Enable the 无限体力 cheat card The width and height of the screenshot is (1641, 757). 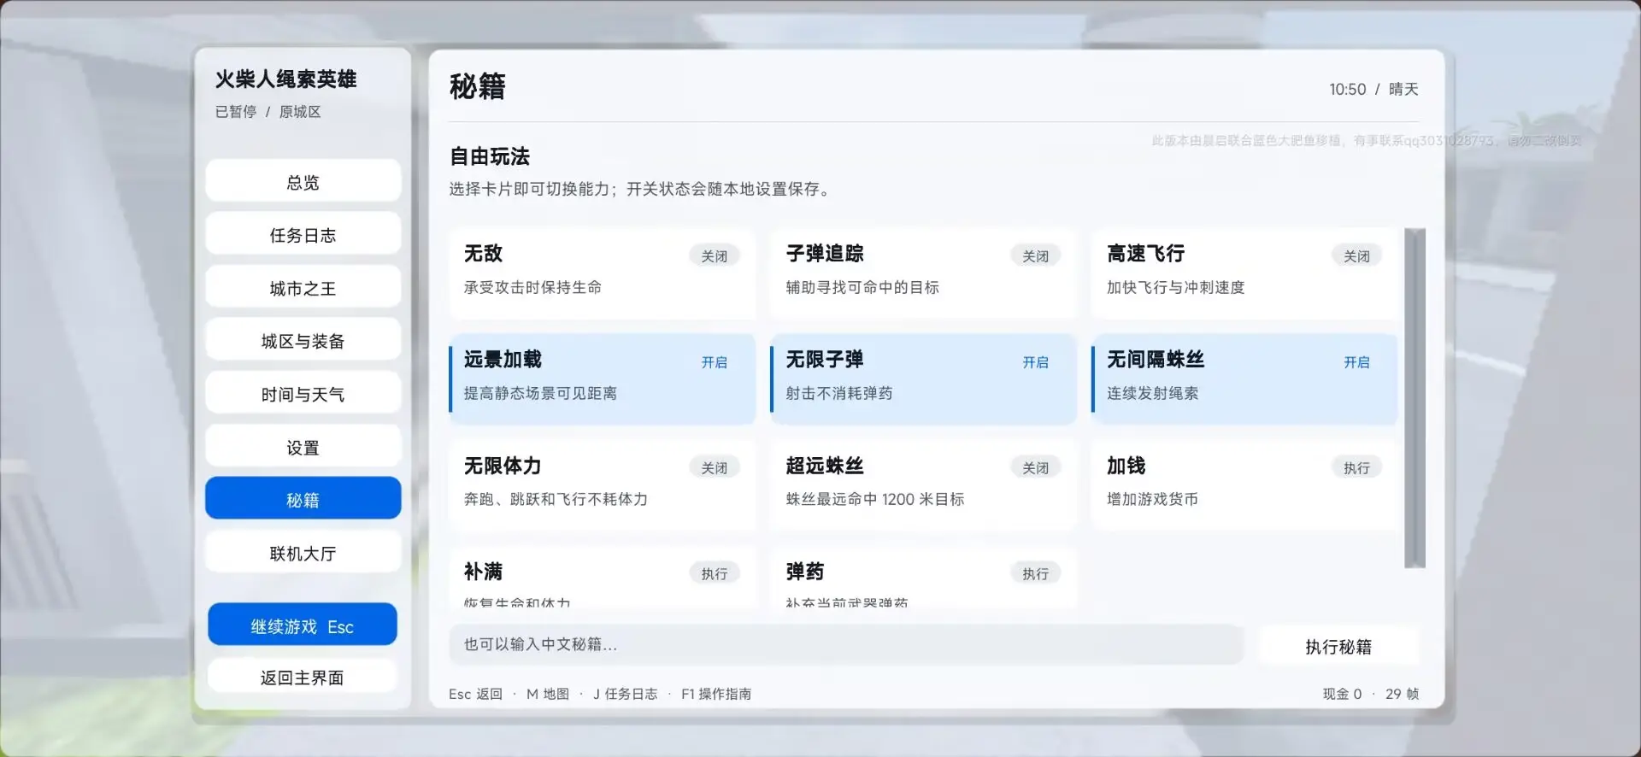603,485
